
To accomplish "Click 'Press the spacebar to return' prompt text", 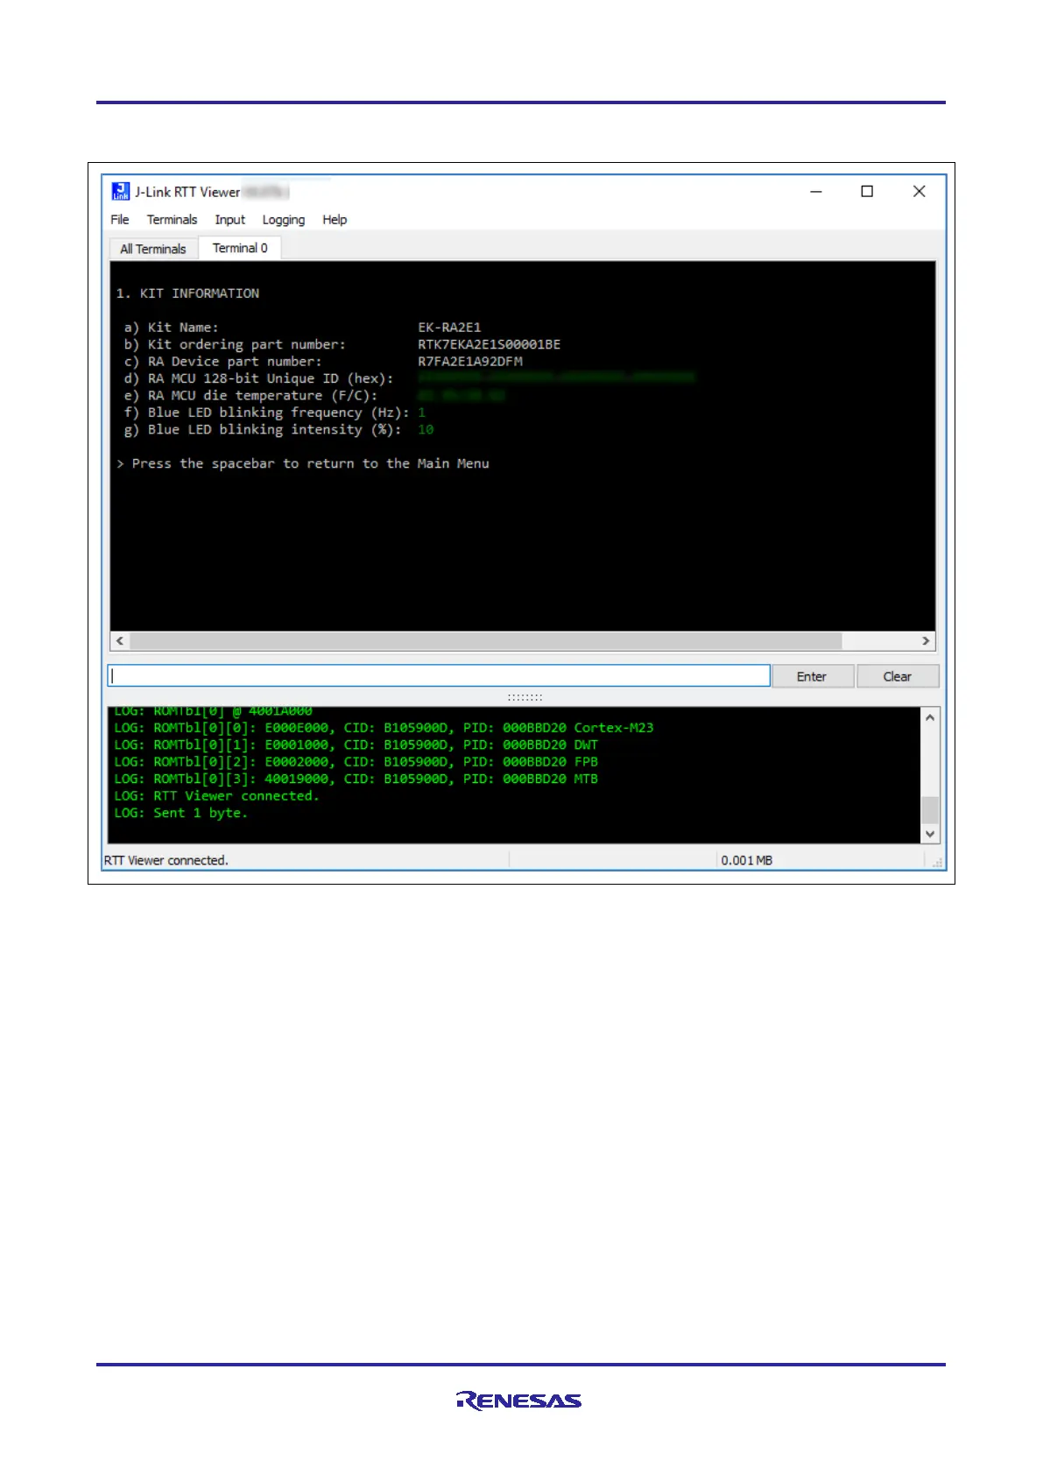I will (302, 464).
